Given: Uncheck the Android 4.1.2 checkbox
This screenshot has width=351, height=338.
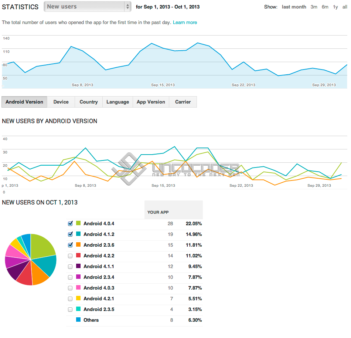Looking at the screenshot, I should point(70,234).
